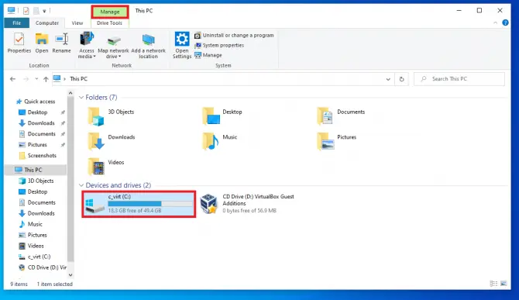This screenshot has width=519, height=300.
Task: Click the address bar This PC path
Action: (x=79, y=79)
